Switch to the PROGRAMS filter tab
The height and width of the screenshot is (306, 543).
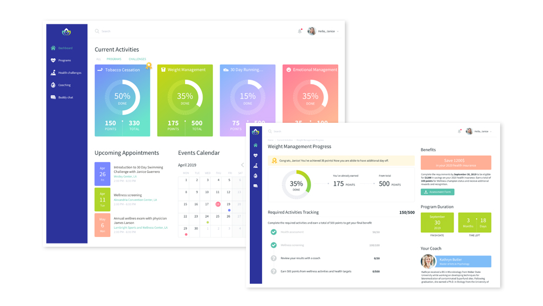pos(114,59)
